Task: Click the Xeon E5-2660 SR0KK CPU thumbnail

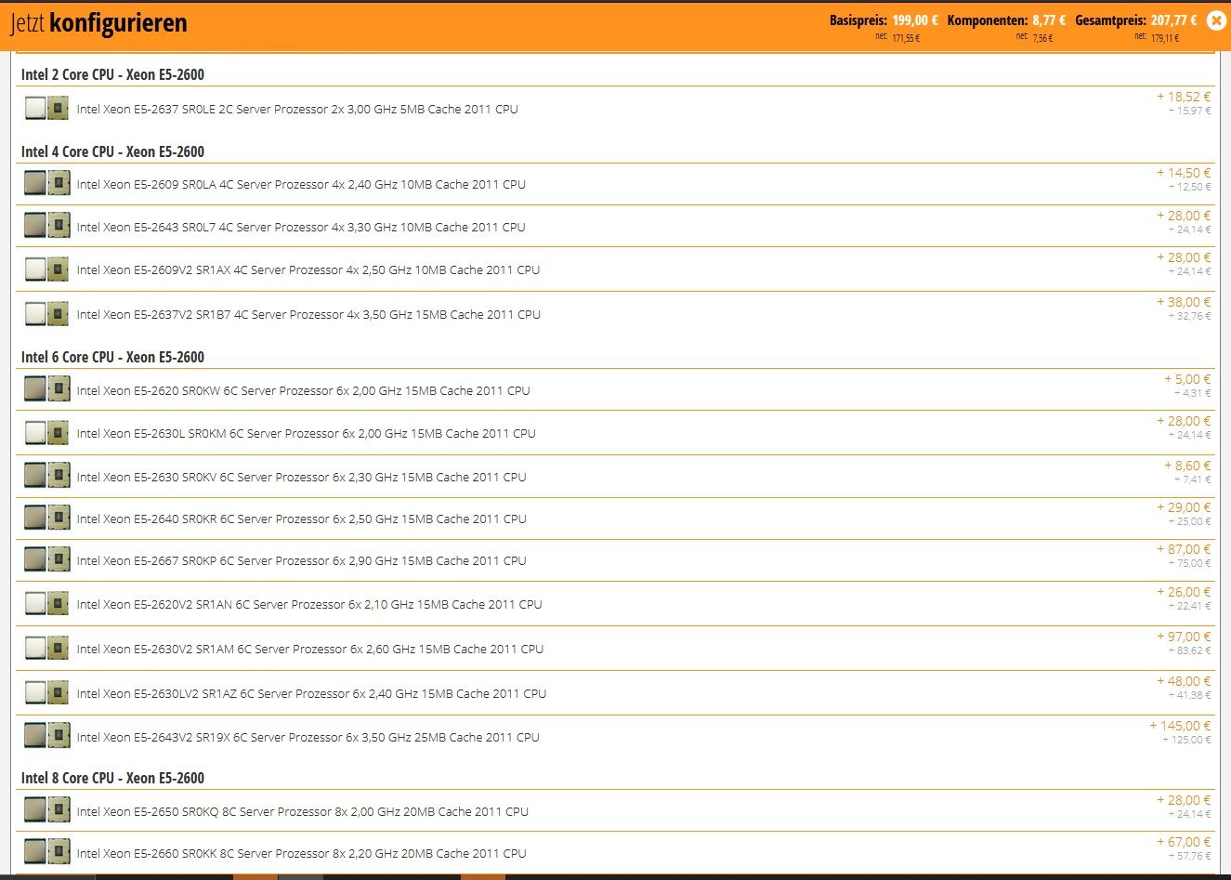Action: pos(46,852)
